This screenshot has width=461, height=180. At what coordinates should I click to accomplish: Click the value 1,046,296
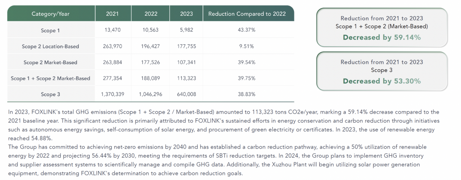151,94
